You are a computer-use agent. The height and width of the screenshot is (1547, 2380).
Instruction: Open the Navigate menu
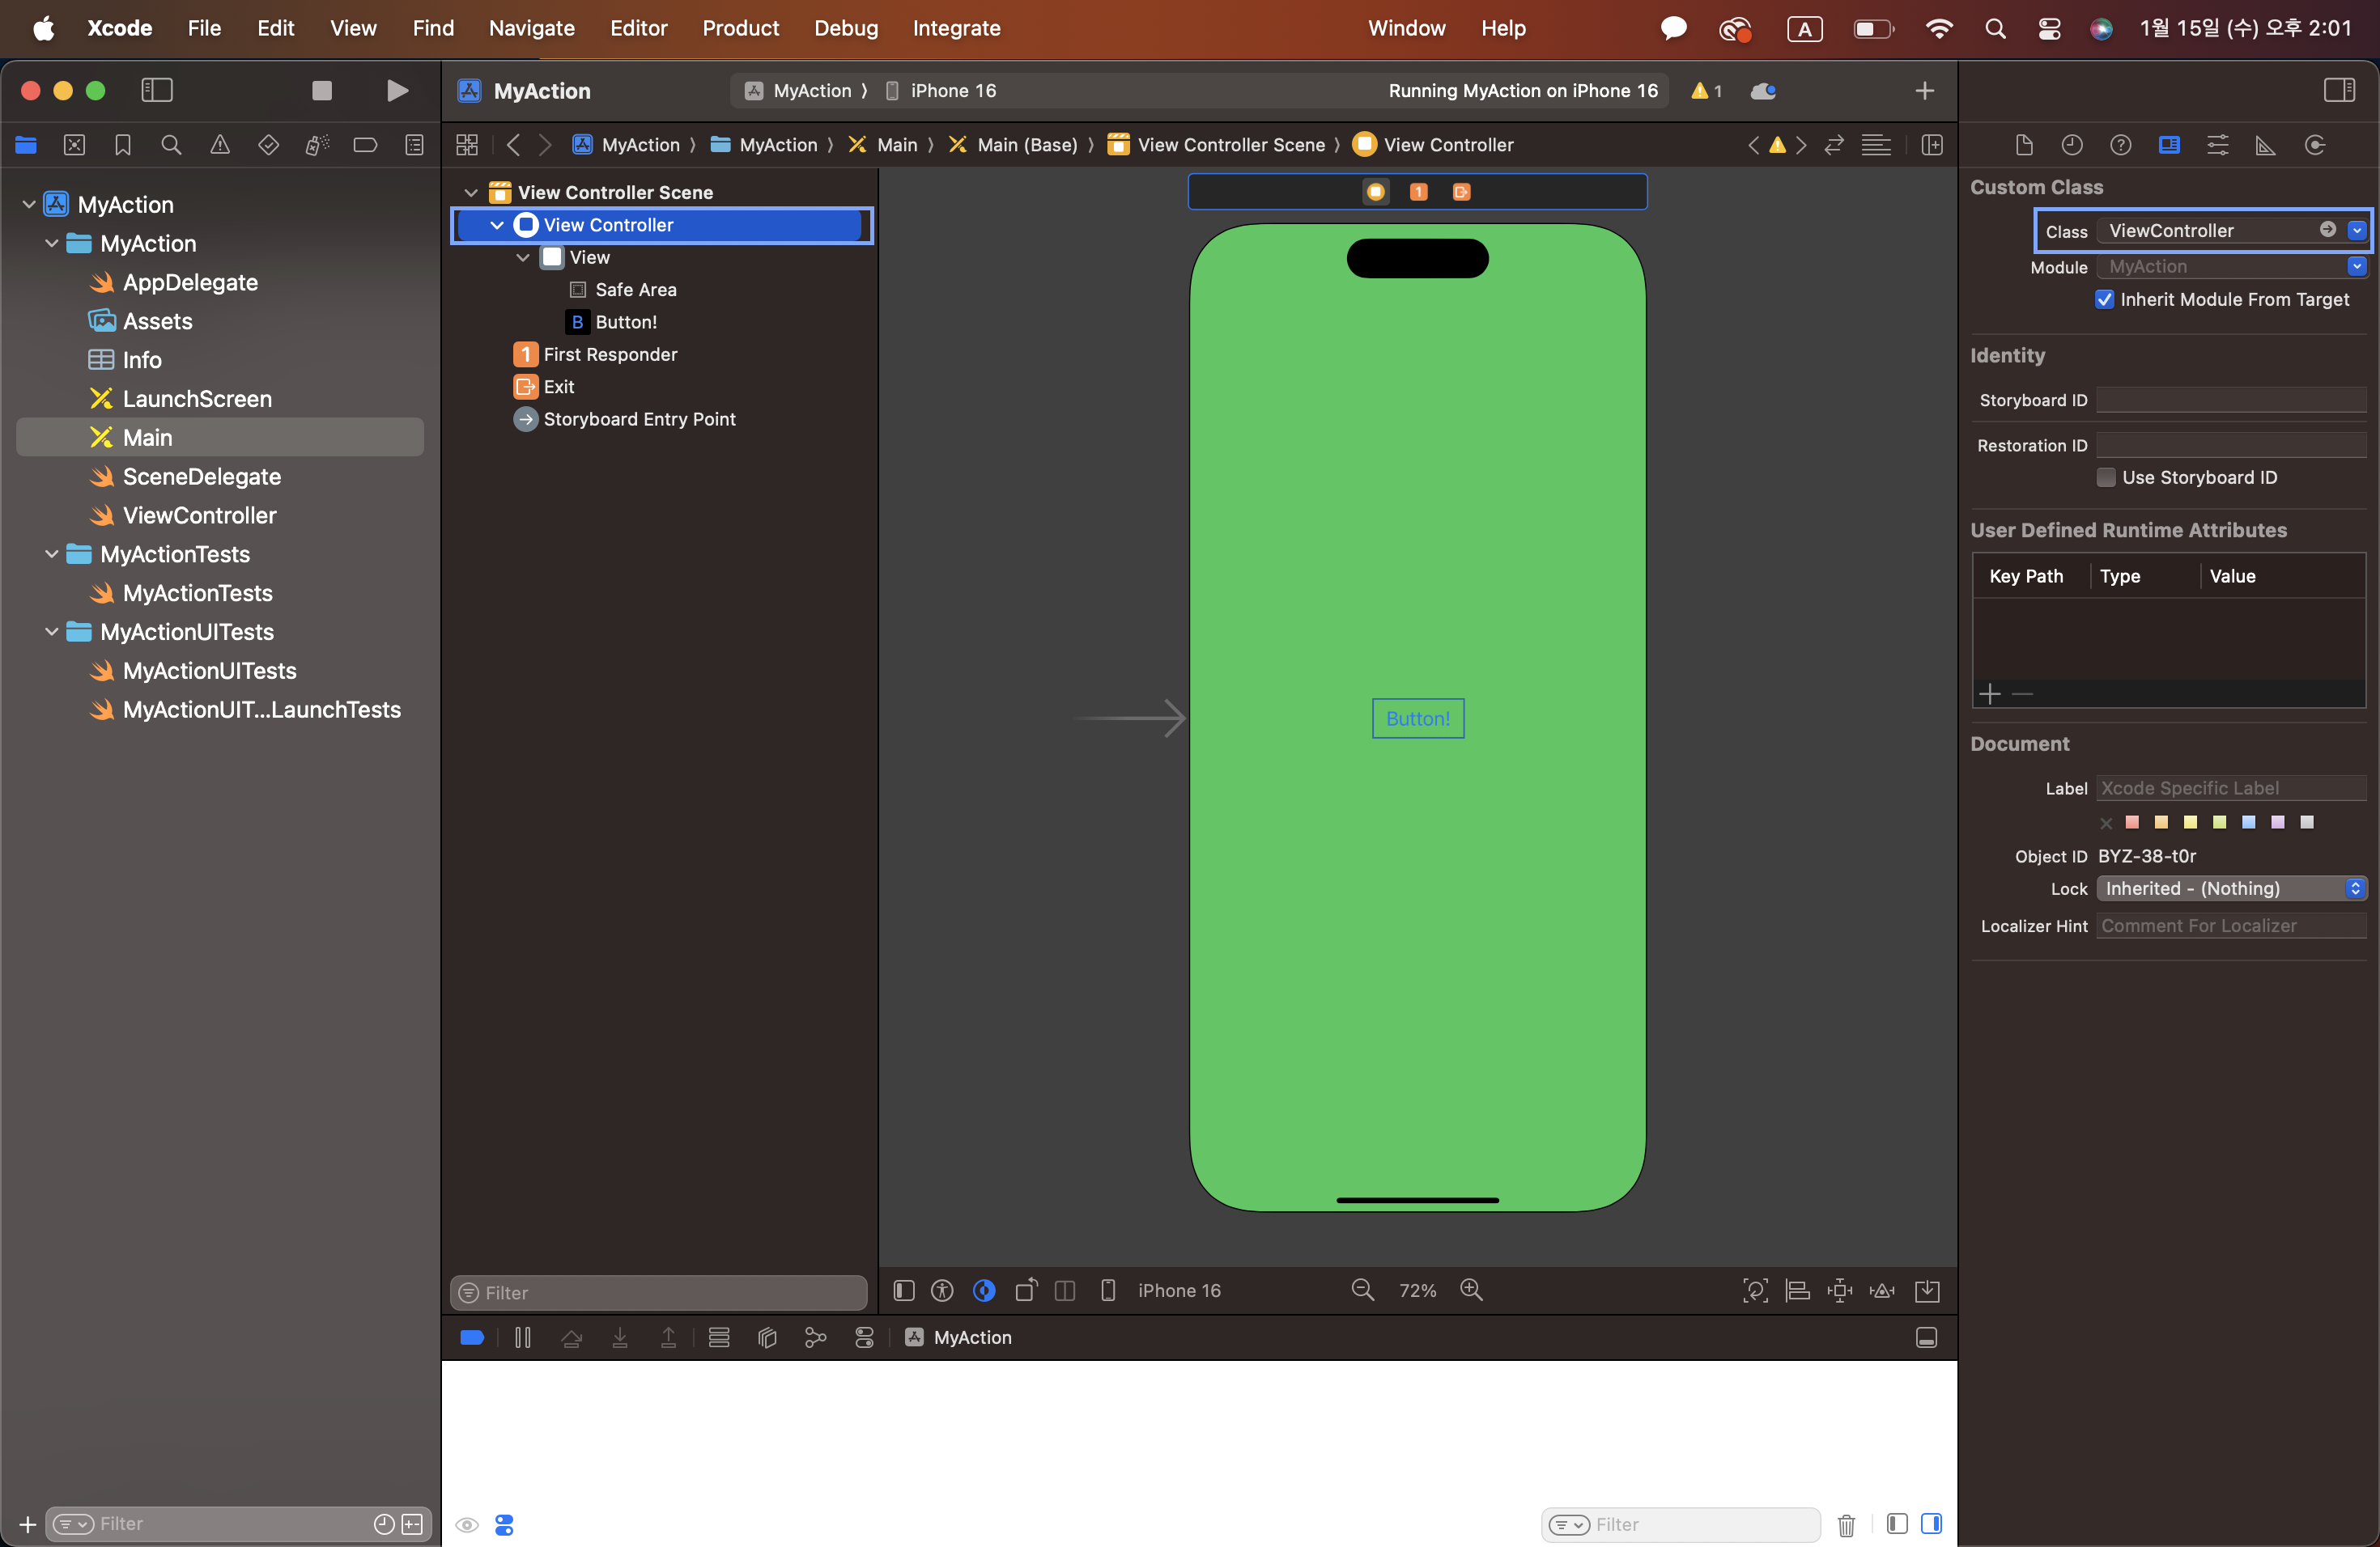pos(531,28)
